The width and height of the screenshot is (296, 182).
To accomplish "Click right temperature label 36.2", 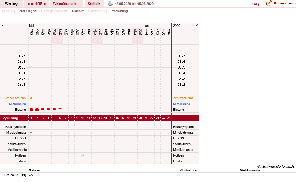I will pos(181,85).
